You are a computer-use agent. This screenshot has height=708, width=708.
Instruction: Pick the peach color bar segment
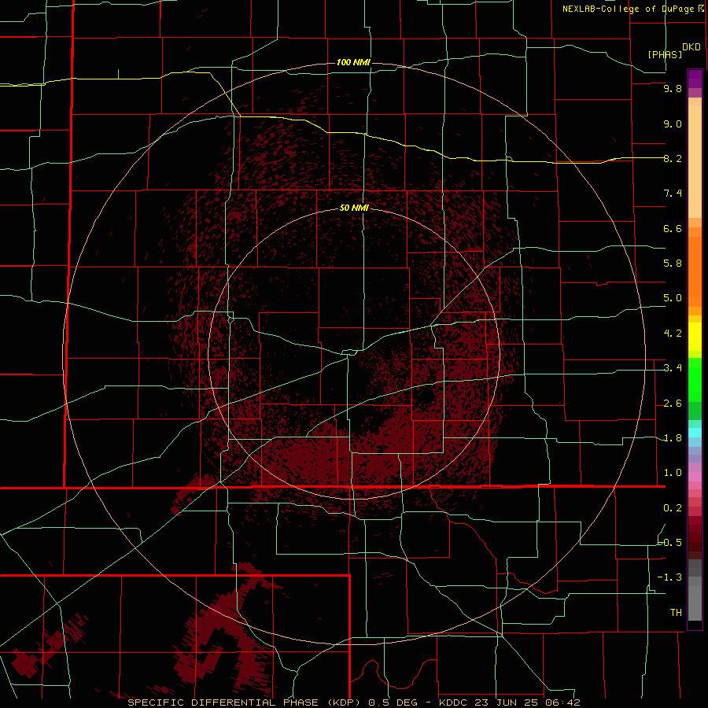pyautogui.click(x=695, y=161)
